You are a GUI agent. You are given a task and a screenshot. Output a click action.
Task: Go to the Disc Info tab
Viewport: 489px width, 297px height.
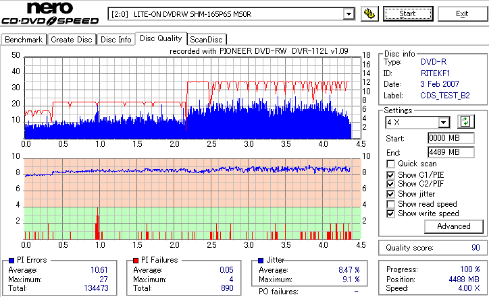[x=116, y=40]
